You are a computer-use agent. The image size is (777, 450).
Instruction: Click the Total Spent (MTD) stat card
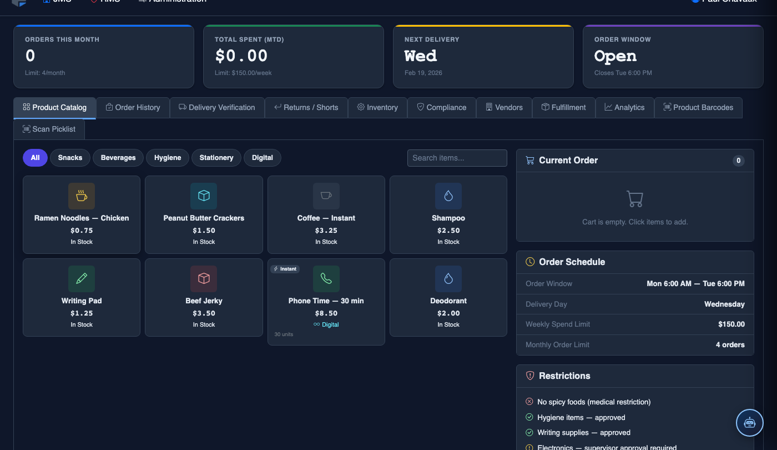click(294, 56)
